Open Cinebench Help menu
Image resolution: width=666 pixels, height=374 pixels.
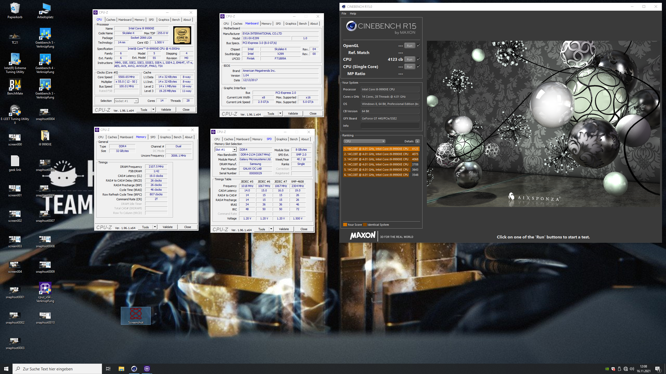point(353,14)
